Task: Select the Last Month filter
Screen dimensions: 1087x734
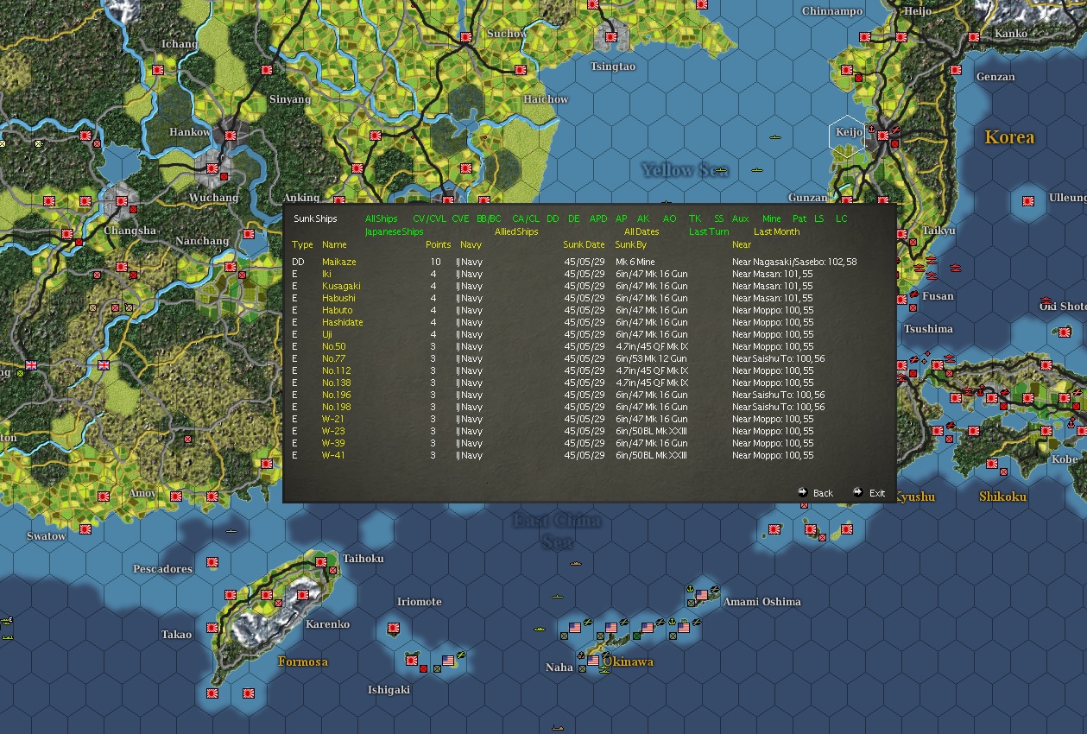Action: (777, 232)
